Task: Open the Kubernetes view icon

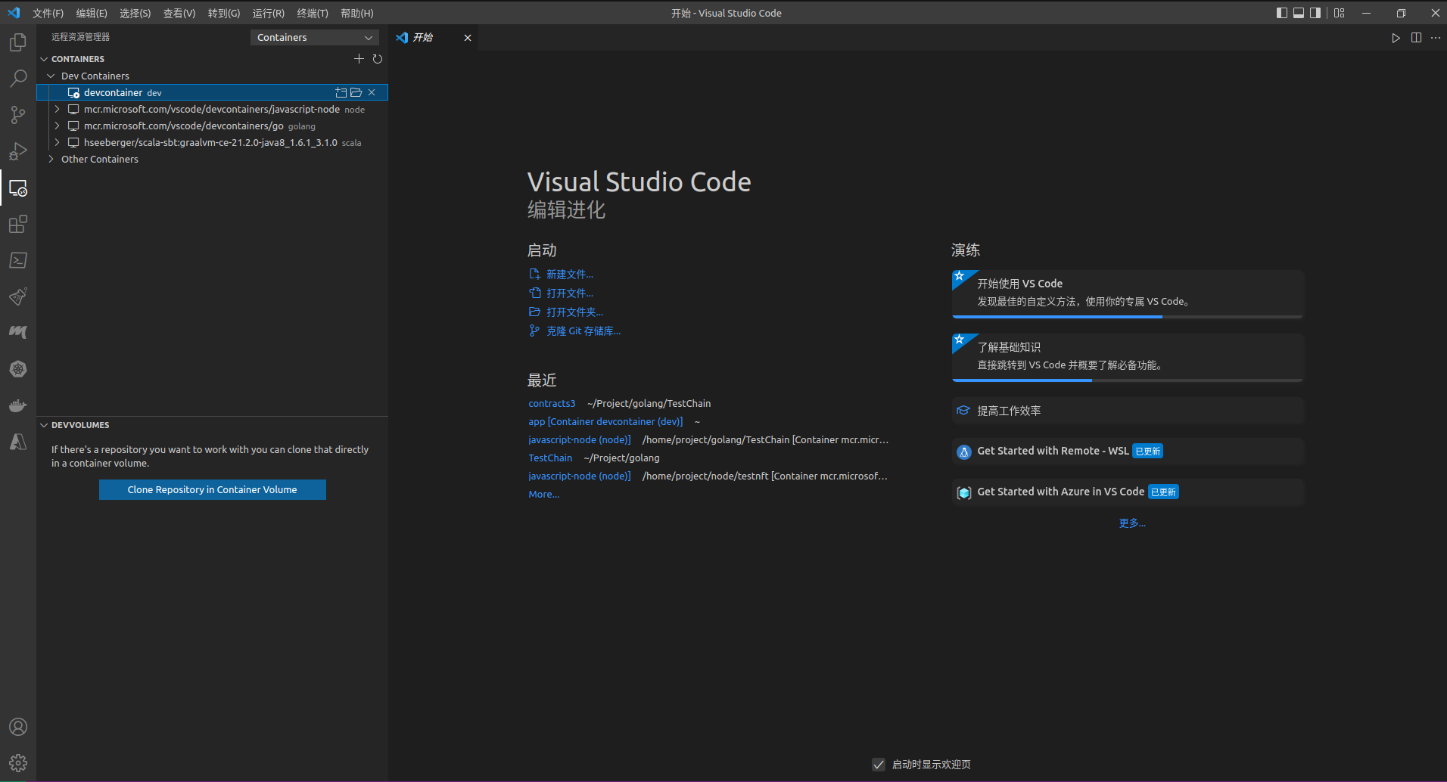Action: click(x=18, y=369)
